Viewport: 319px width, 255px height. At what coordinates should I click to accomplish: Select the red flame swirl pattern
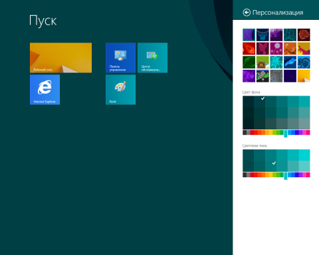(249, 48)
